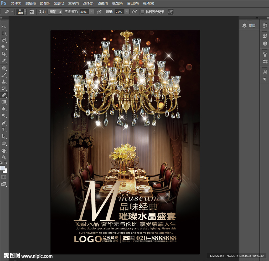The width and height of the screenshot is (269, 261).
Task: Click the chandelier poster canvas image
Action: point(125,142)
